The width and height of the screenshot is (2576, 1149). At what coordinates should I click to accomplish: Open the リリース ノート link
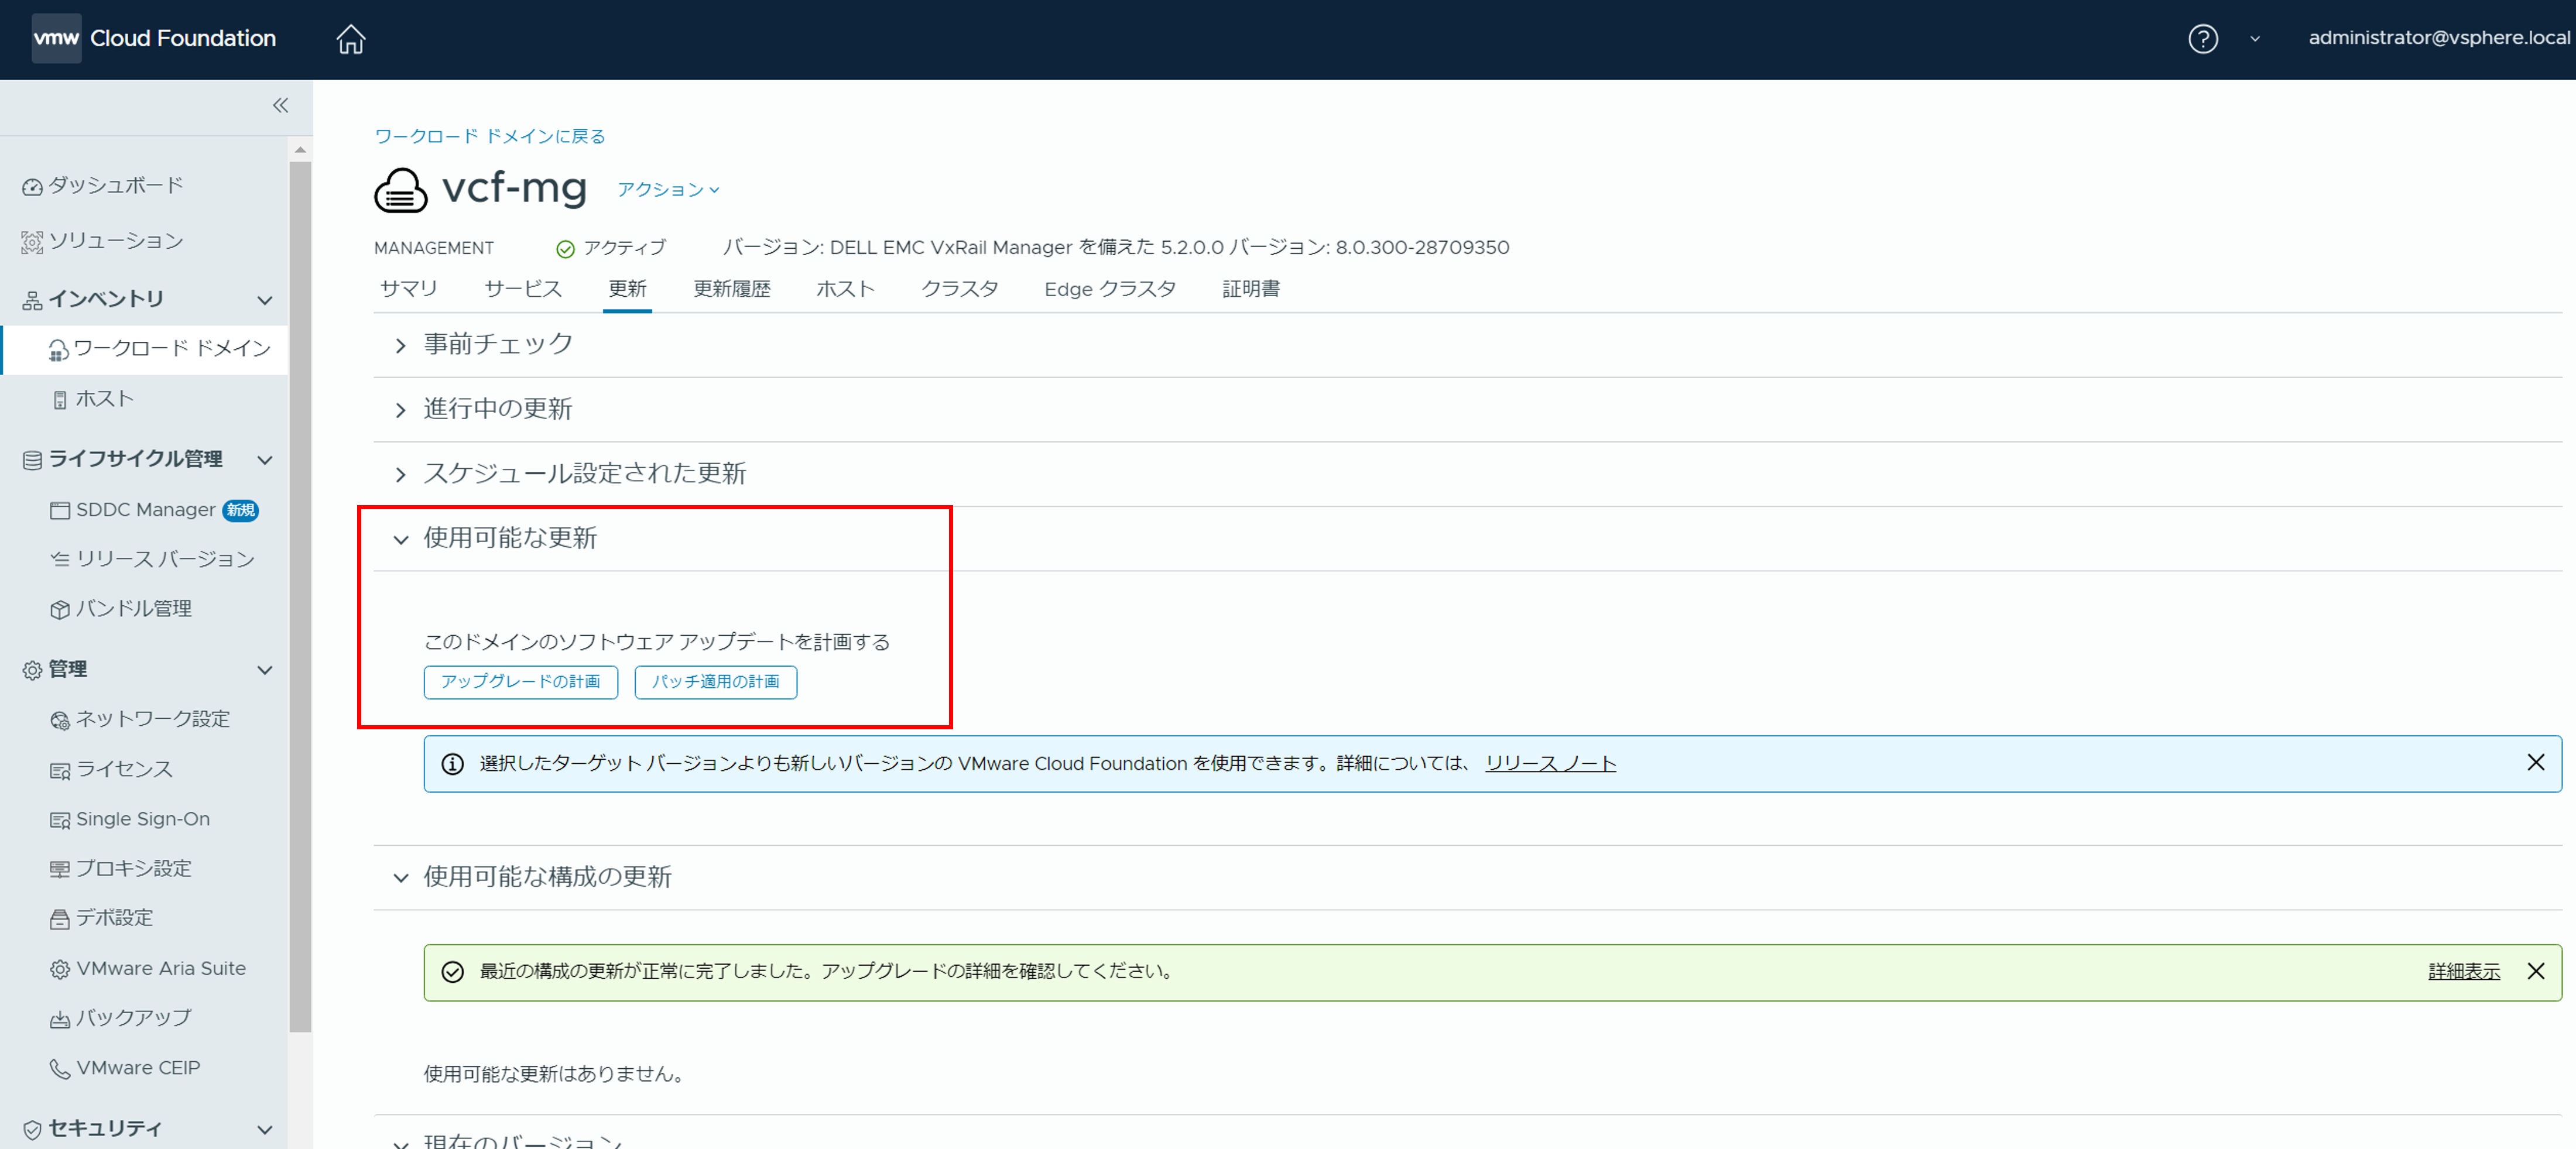(1550, 764)
